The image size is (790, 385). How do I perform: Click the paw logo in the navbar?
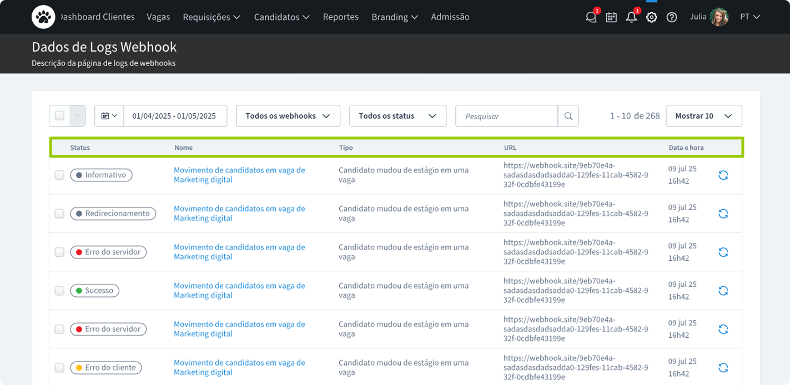[x=43, y=17]
